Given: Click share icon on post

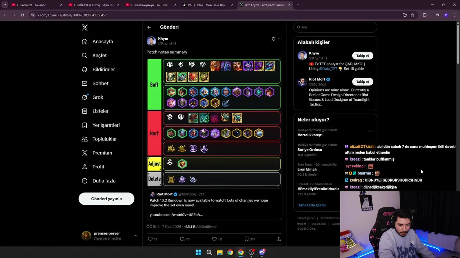Looking at the screenshot, I should (x=279, y=239).
